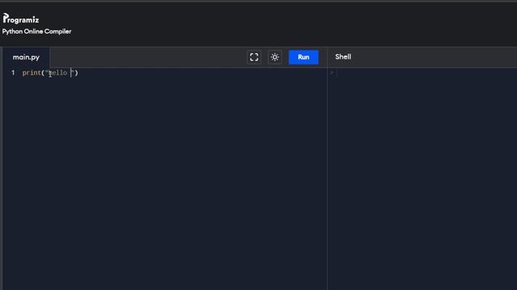This screenshot has width=517, height=290.
Task: Click the shell prompt input
Action: 422,72
